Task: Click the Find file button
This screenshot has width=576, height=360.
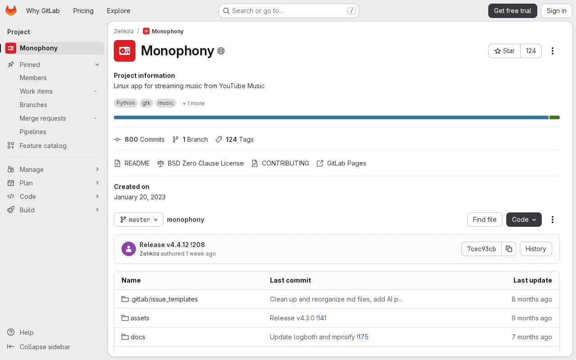Action: (485, 220)
